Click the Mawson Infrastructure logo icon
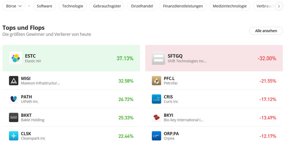This screenshot has width=285, height=146. (x=14, y=81)
